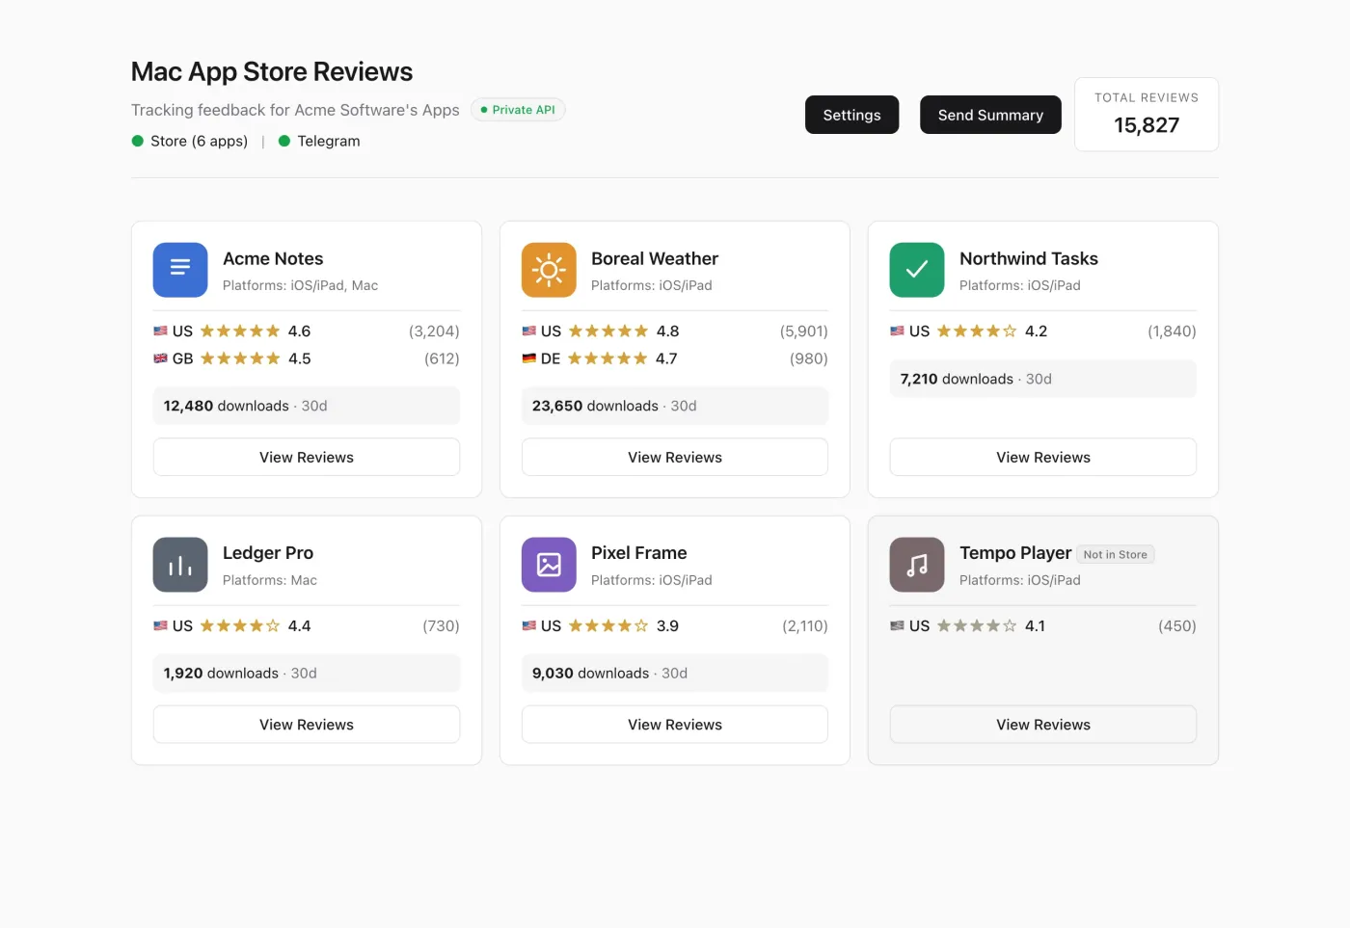The image size is (1350, 928).
Task: Click the US flag in Tempo Player
Action: pos(897,625)
